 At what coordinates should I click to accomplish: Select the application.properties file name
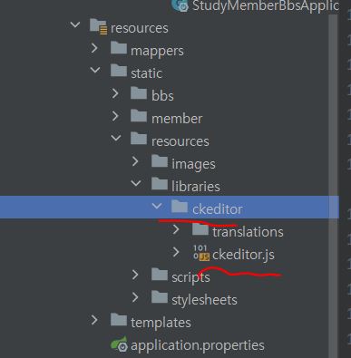point(198,345)
